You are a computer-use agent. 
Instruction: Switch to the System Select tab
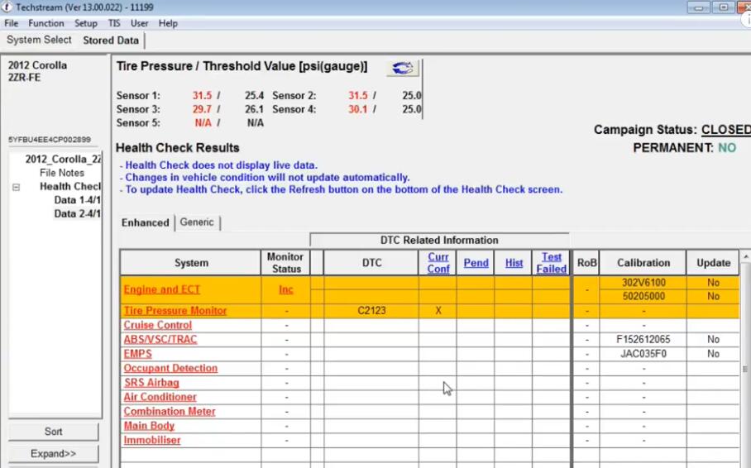tap(39, 40)
